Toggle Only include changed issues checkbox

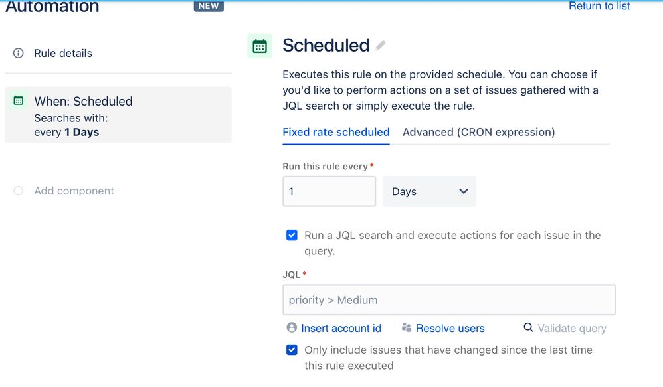292,350
